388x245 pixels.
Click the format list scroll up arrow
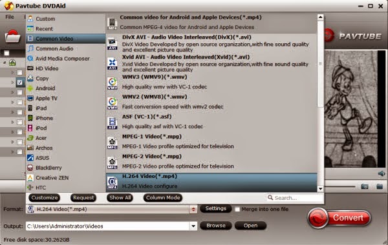(x=320, y=17)
